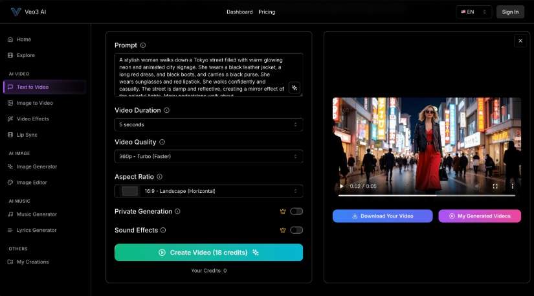Play the generated video preview
534x296 pixels.
pos(342,186)
